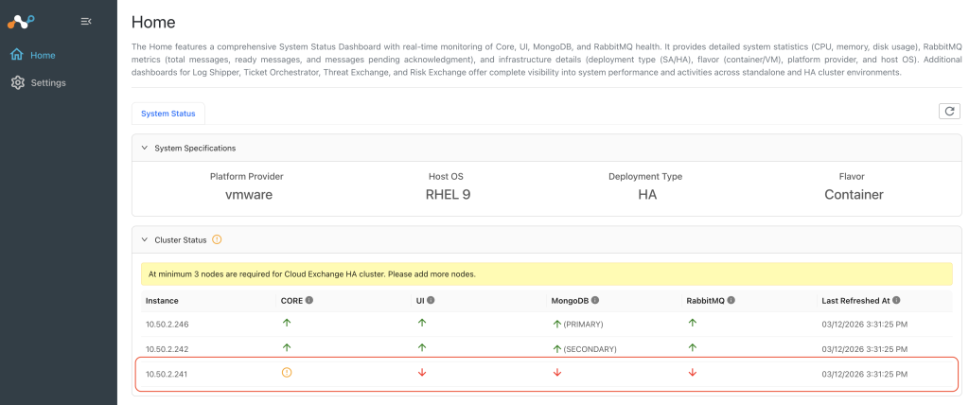This screenshot has width=969, height=405.
Task: Click MongoDB SECONDARY up arrow
Action: [x=556, y=349]
